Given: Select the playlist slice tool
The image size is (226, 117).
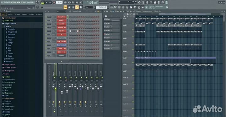Looking at the screenshot, I should (x=123, y=11).
